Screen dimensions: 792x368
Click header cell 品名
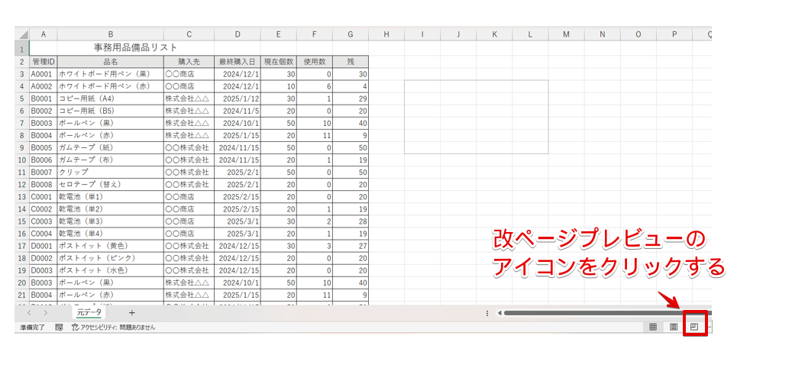(111, 62)
